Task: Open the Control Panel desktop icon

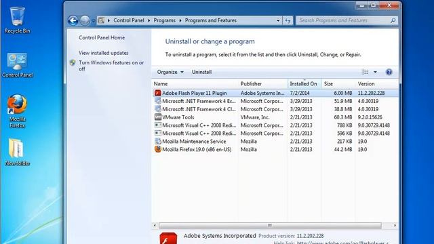Action: click(17, 65)
